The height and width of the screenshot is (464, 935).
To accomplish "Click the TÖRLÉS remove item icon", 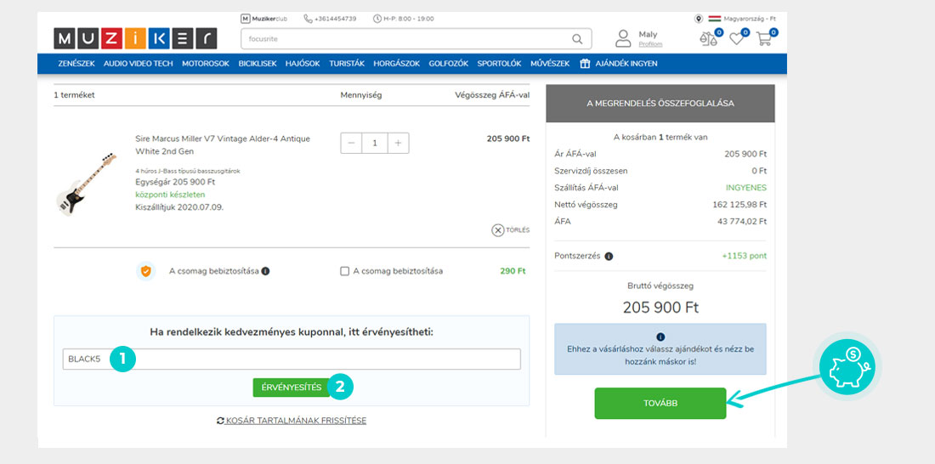I will click(x=498, y=230).
